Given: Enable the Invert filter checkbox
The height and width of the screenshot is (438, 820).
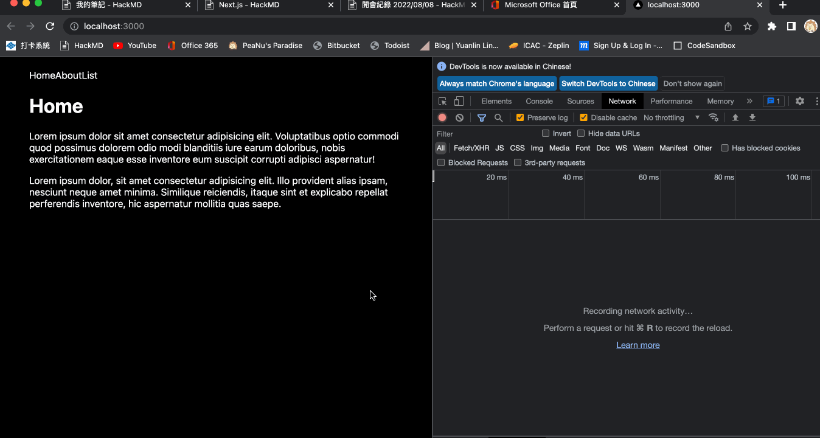Looking at the screenshot, I should 546,133.
